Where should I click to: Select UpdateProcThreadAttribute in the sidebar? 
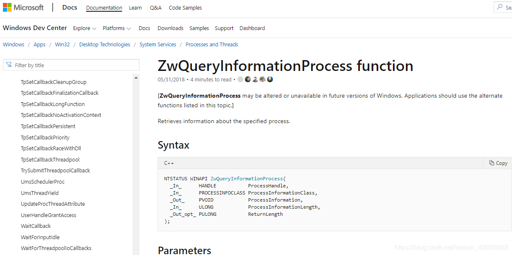point(53,204)
